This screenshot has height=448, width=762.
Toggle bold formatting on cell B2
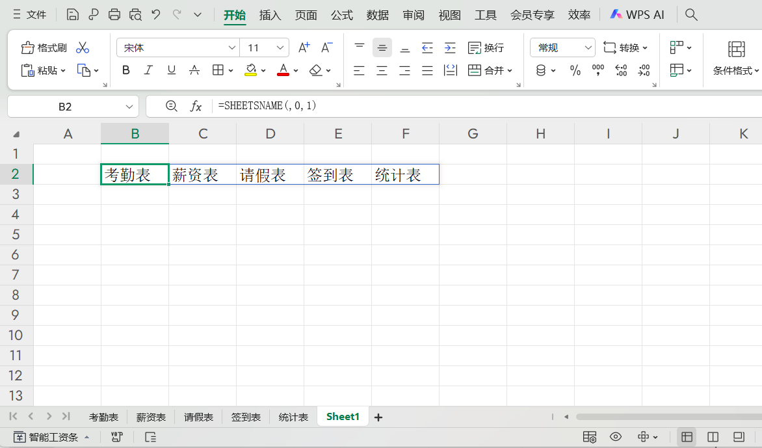[125, 70]
